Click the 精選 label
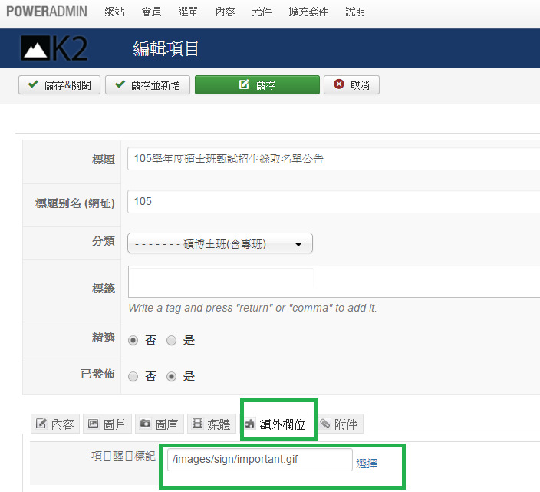The image size is (540, 492). (x=104, y=338)
